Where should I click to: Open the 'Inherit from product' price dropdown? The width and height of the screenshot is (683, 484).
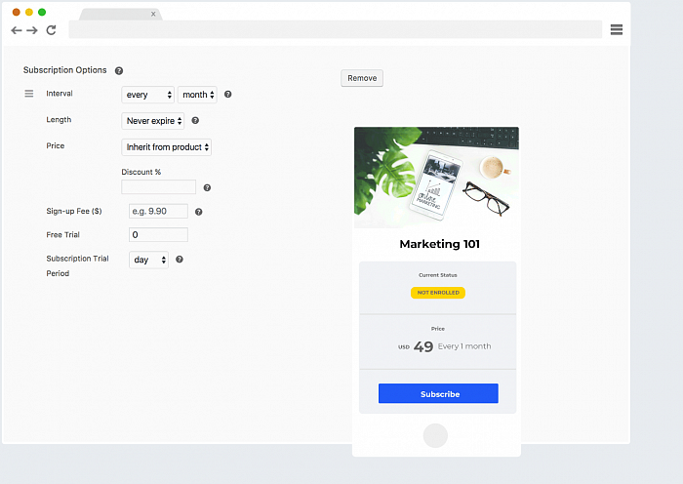coord(167,147)
